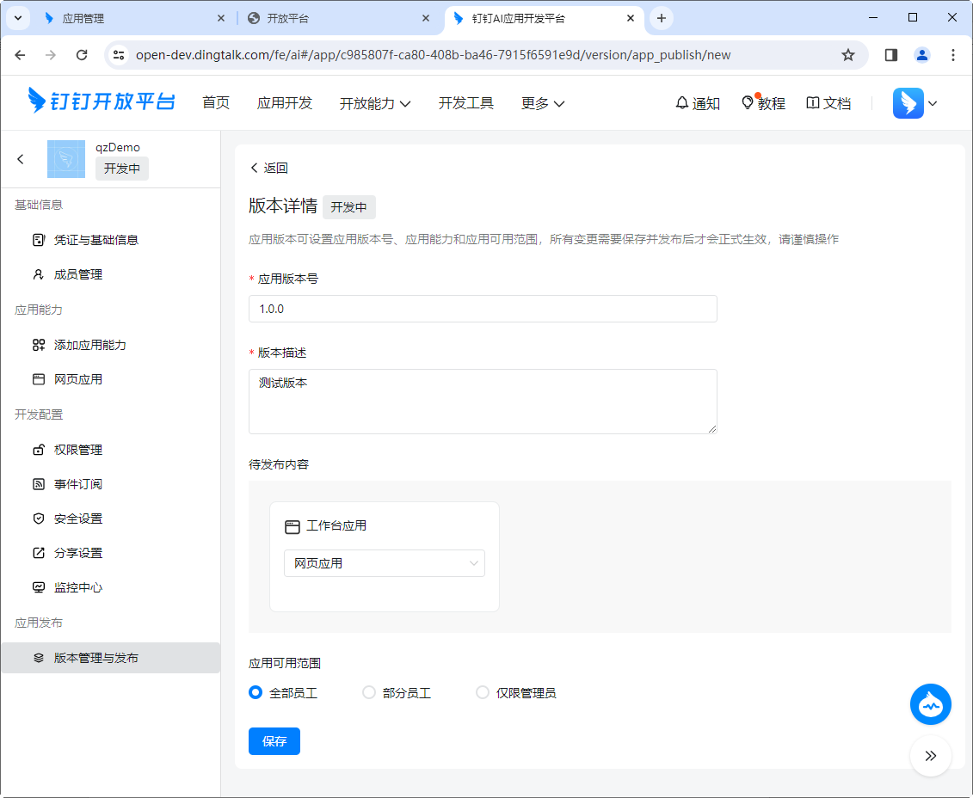973x798 pixels.
Task: Select the 仅限管理员 radio option
Action: tap(483, 692)
